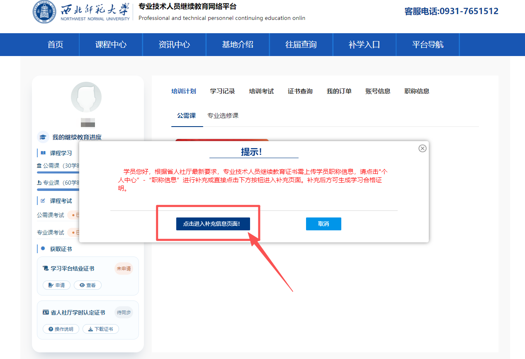Viewport: 525px width, 359px height.
Task: Close the 提示 dialog with X icon
Action: click(422, 148)
